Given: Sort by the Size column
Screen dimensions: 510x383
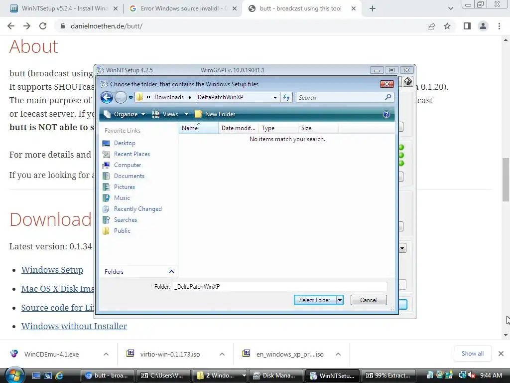Looking at the screenshot, I should click(x=318, y=128).
